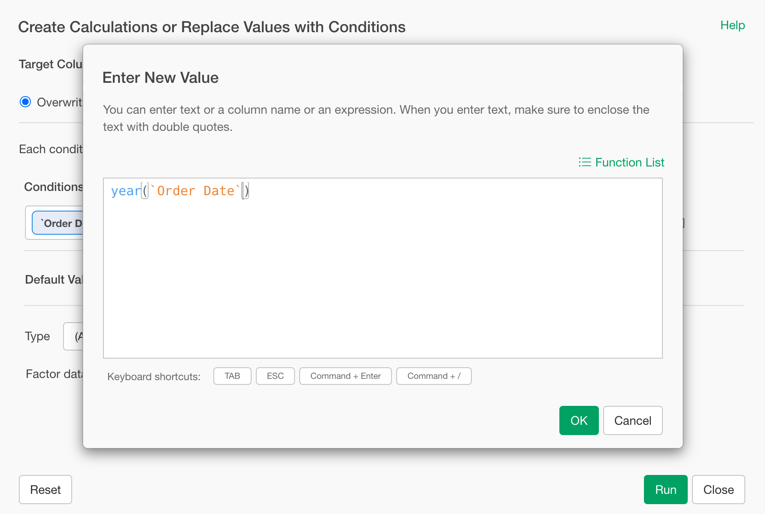The height and width of the screenshot is (514, 765).
Task: Confirm the new value with OK
Action: coord(578,420)
